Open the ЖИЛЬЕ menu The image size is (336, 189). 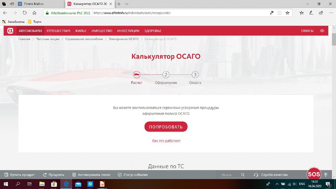81,31
